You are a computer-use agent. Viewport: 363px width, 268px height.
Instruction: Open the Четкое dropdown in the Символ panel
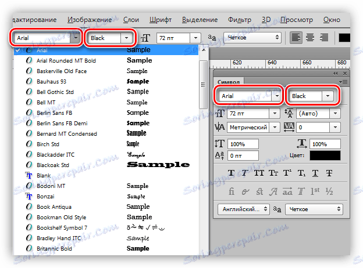click(314, 209)
